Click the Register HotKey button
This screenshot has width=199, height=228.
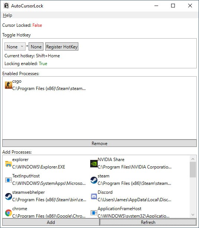click(62, 46)
